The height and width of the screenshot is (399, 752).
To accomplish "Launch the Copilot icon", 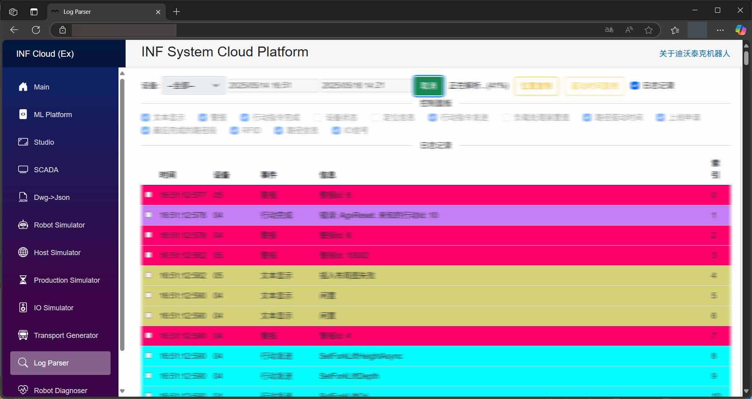I will 741,30.
